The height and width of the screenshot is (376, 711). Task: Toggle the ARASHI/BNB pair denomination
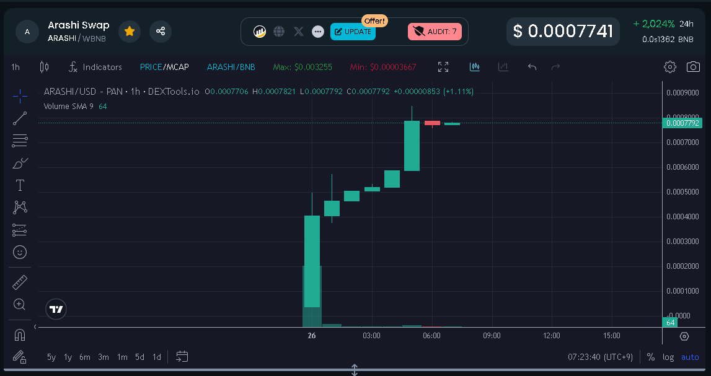pos(231,67)
